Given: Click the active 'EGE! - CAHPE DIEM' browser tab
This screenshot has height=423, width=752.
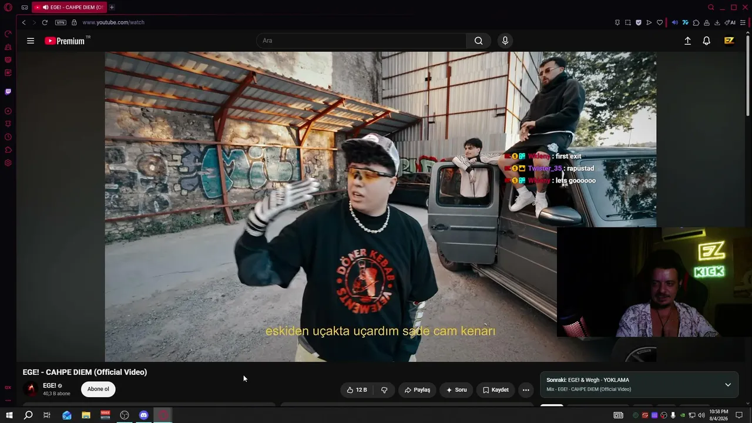Looking at the screenshot, I should click(x=69, y=7).
